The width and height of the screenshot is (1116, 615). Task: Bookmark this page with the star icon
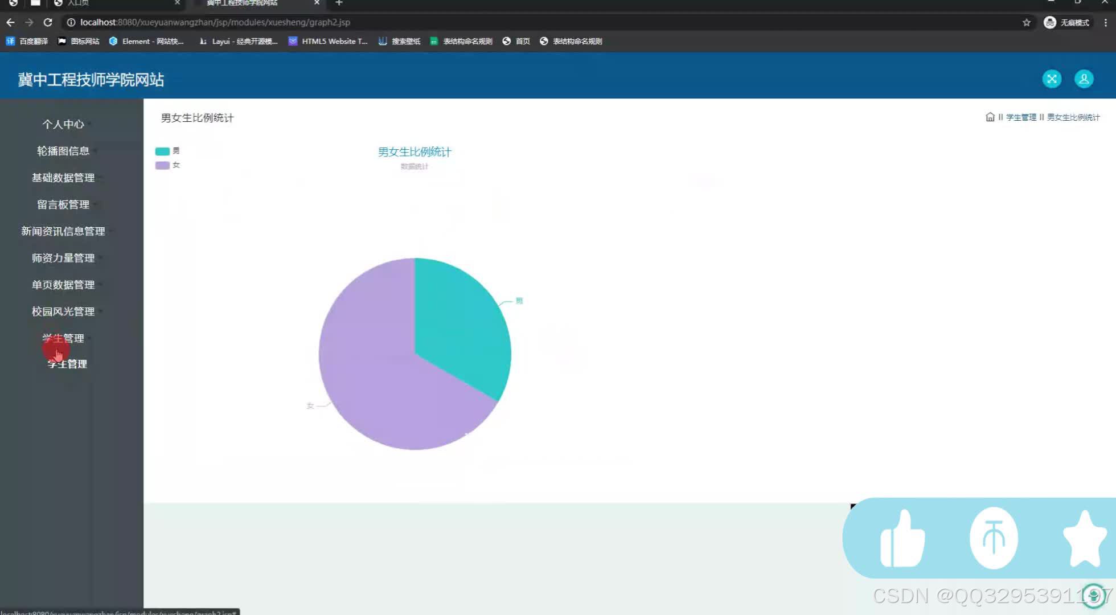(1027, 22)
